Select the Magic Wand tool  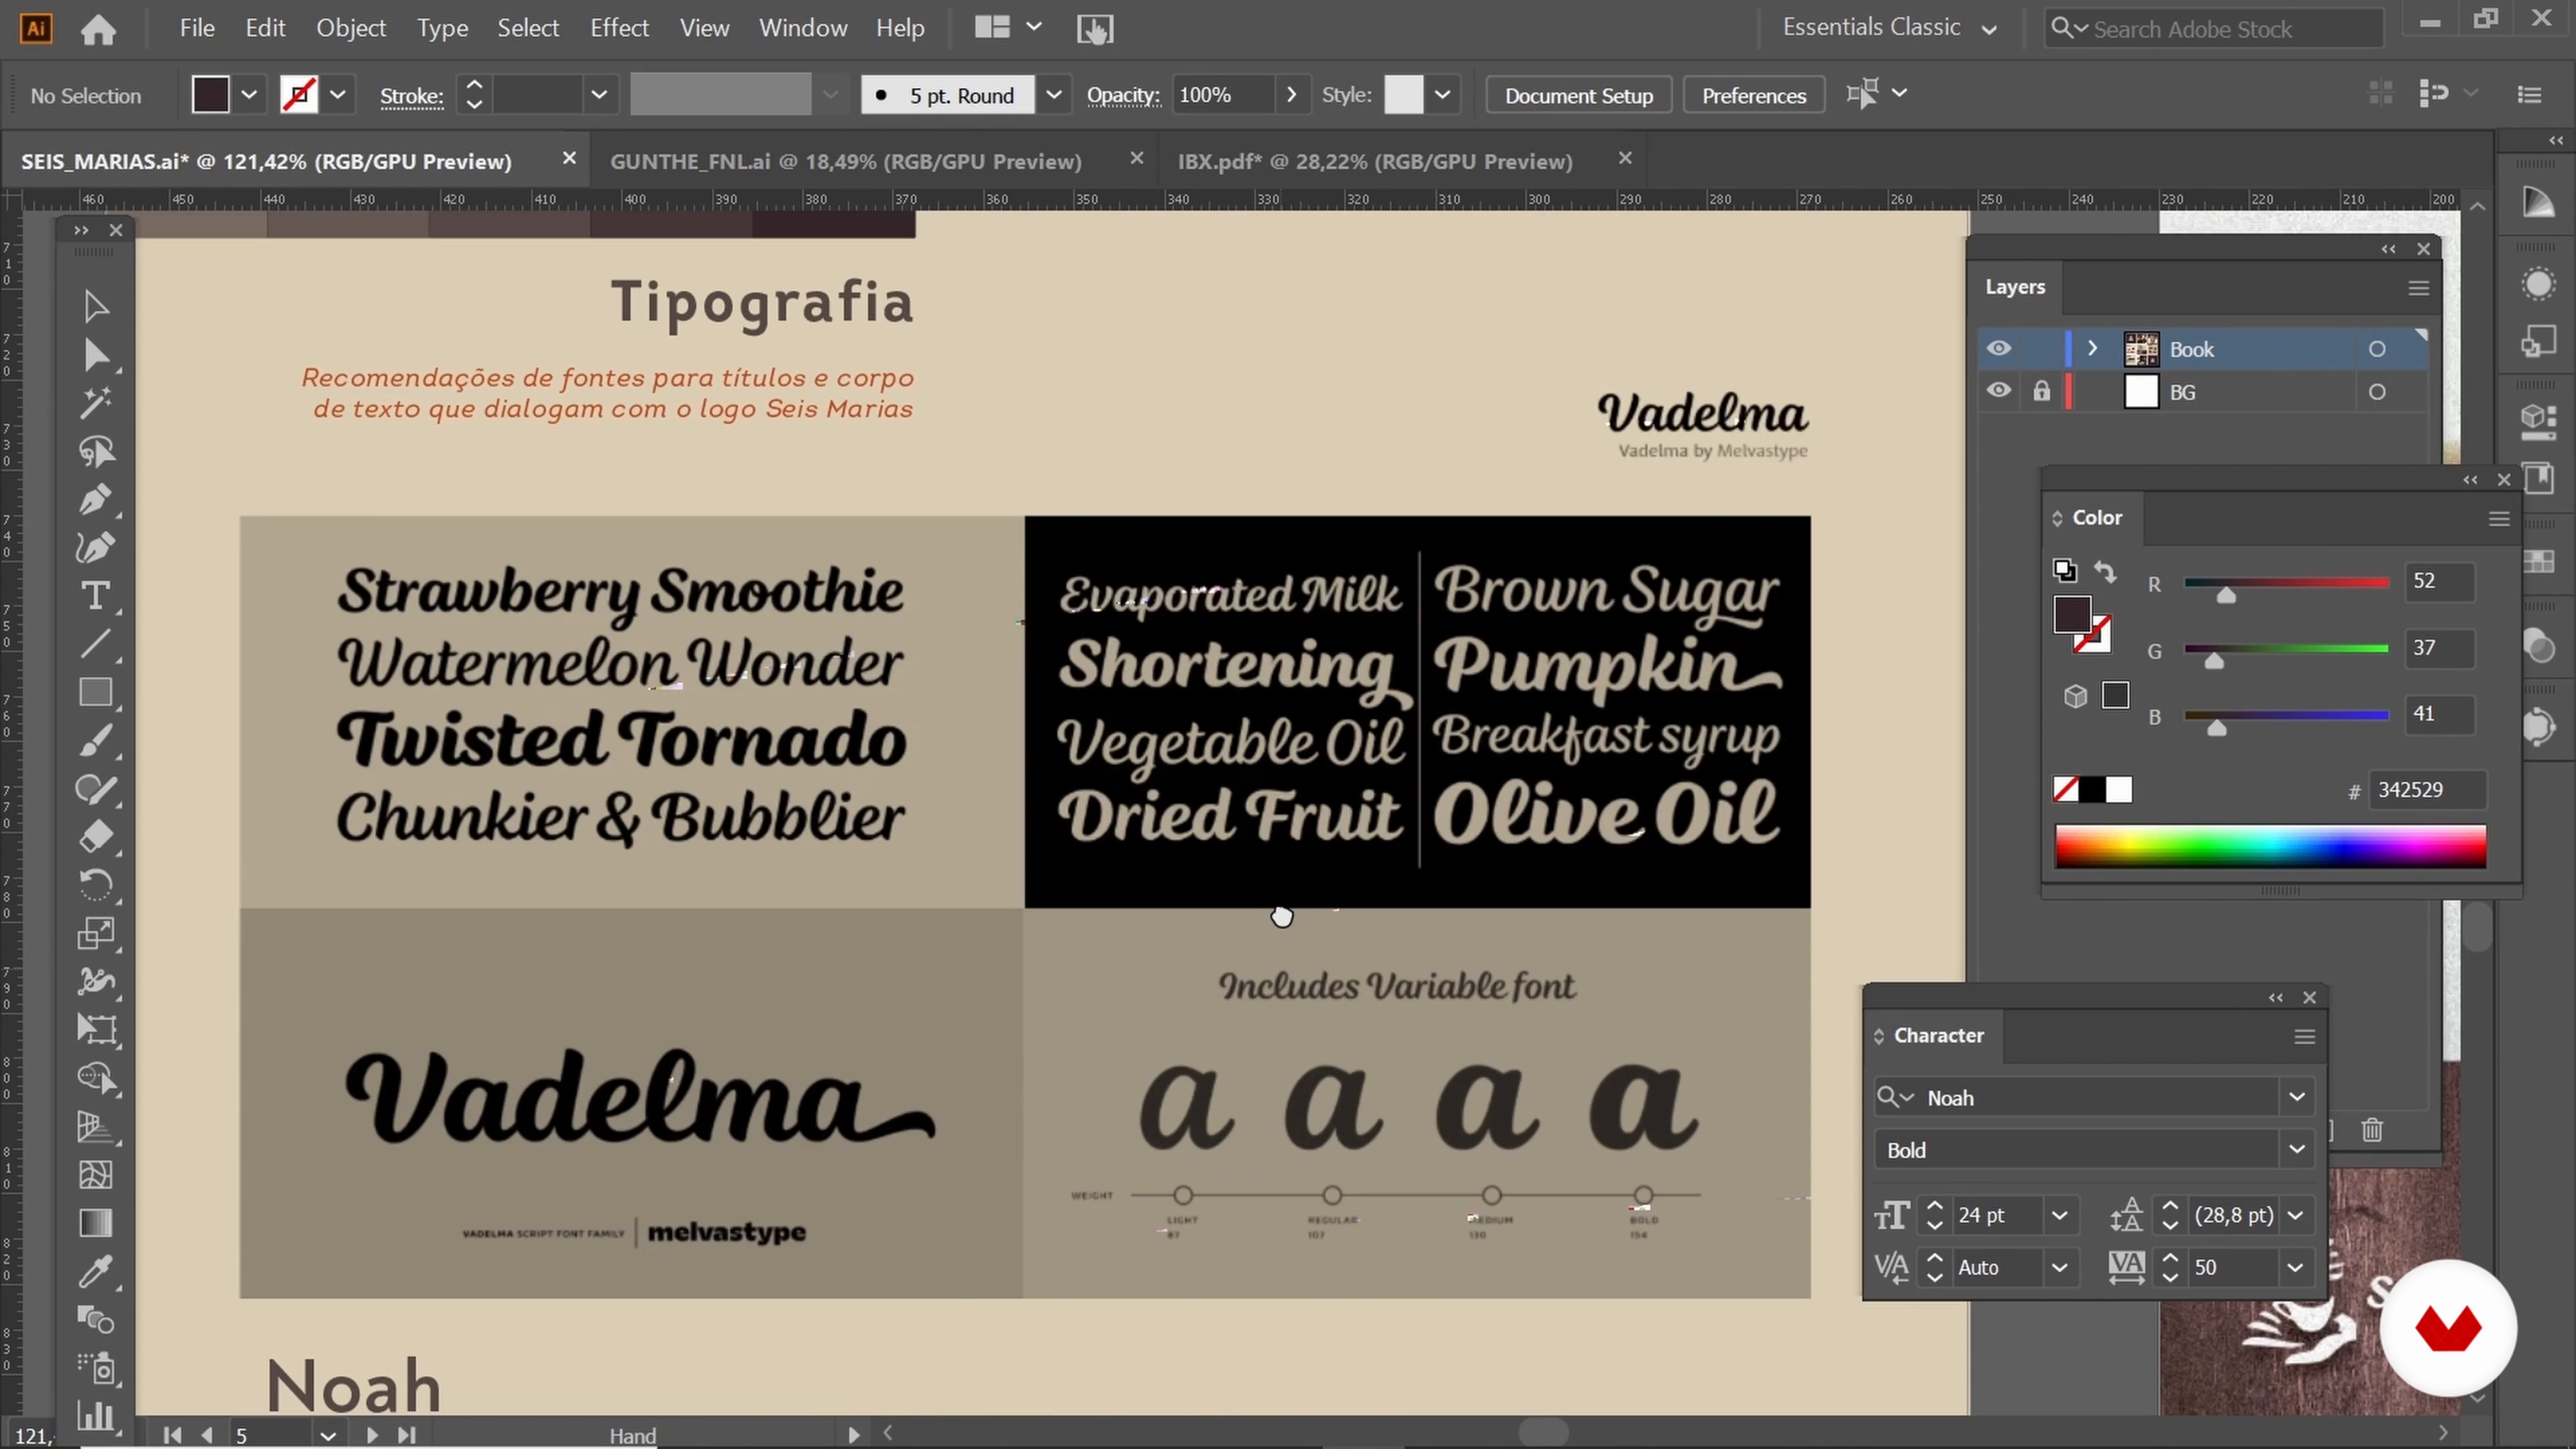pyautogui.click(x=96, y=403)
